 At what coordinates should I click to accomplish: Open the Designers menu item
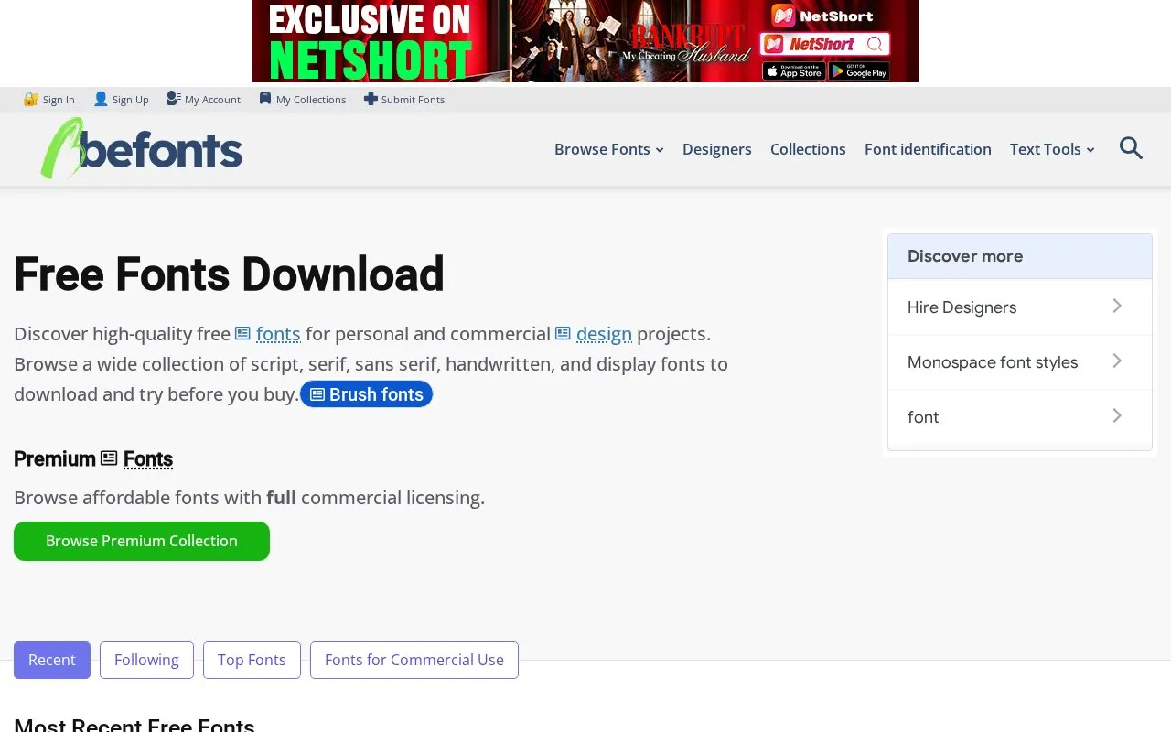click(x=717, y=149)
